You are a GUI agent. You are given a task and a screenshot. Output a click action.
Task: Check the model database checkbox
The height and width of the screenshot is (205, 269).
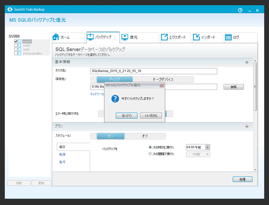coord(16,45)
